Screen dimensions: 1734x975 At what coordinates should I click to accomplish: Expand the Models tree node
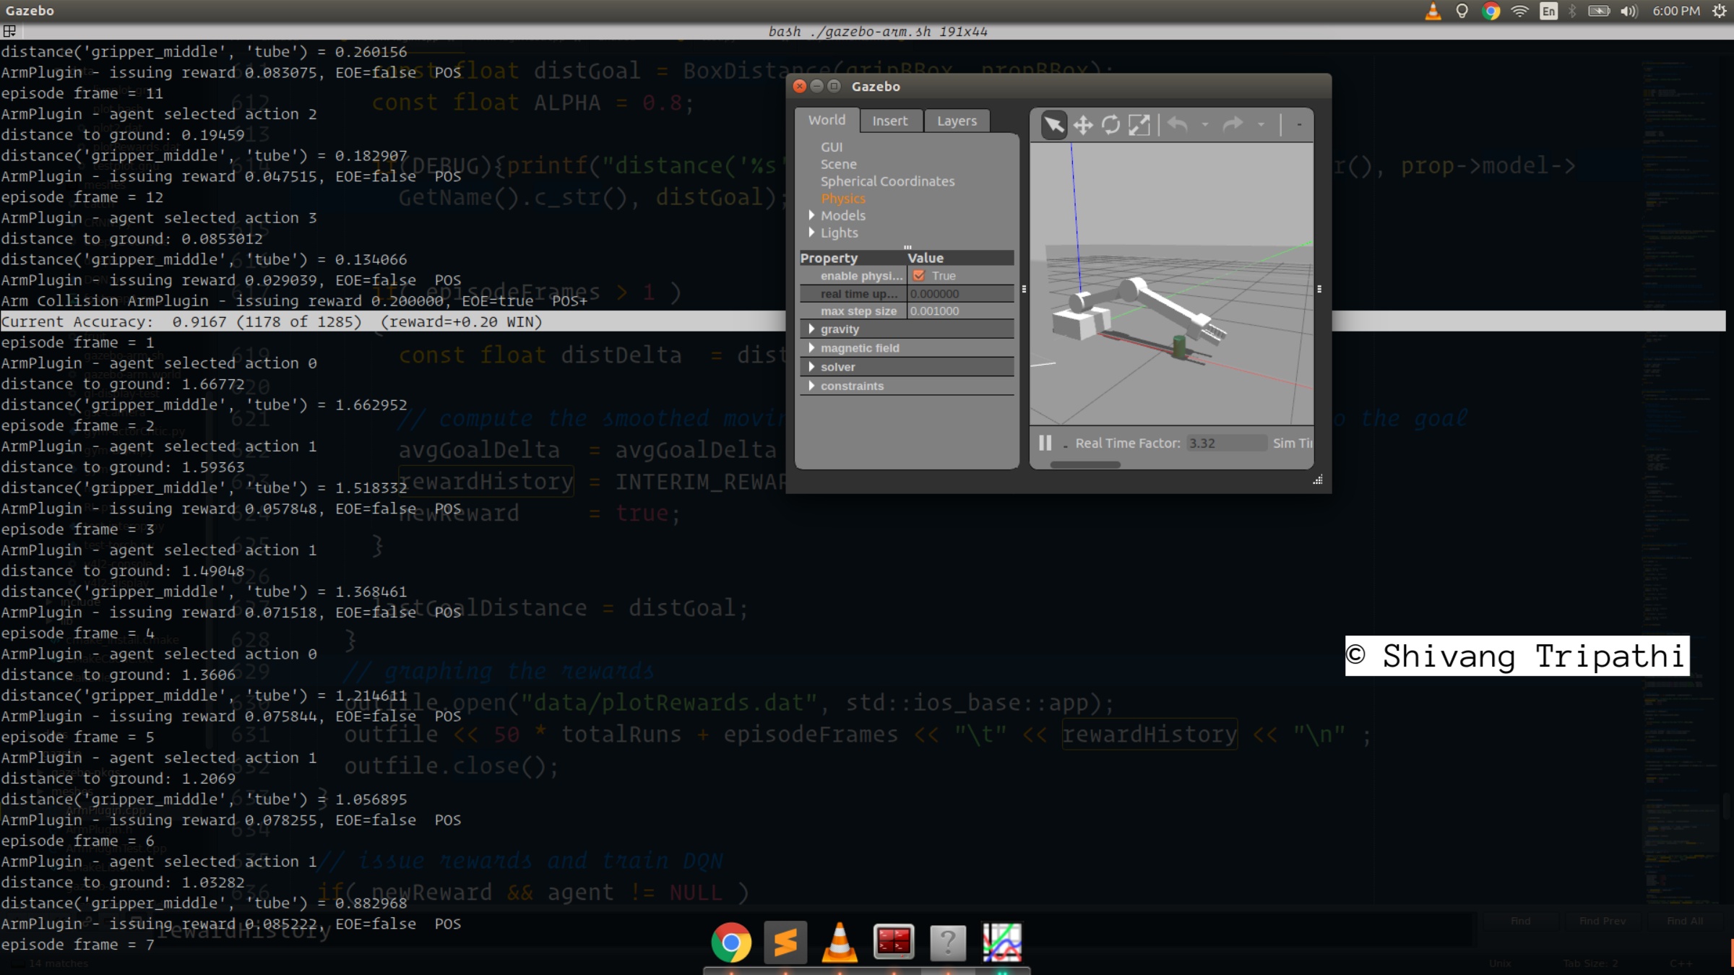pyautogui.click(x=812, y=215)
